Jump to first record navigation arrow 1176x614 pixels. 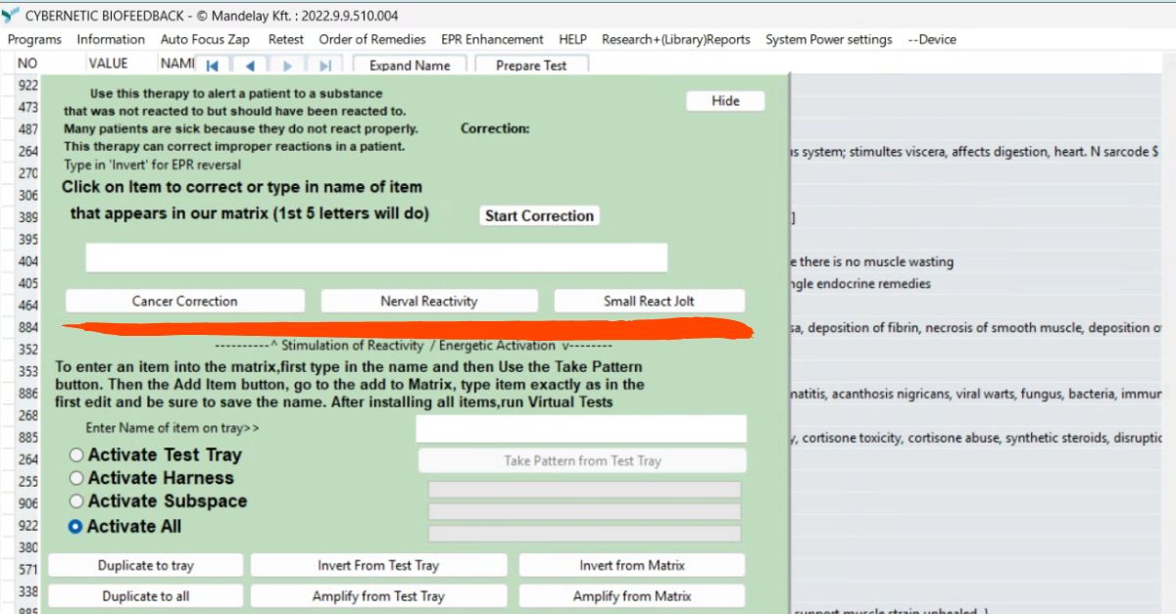click(212, 66)
